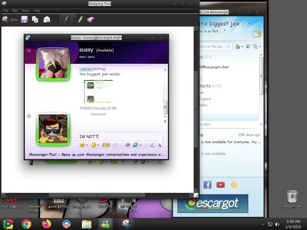Click Add a contact icon in Messenger

tap(237, 46)
